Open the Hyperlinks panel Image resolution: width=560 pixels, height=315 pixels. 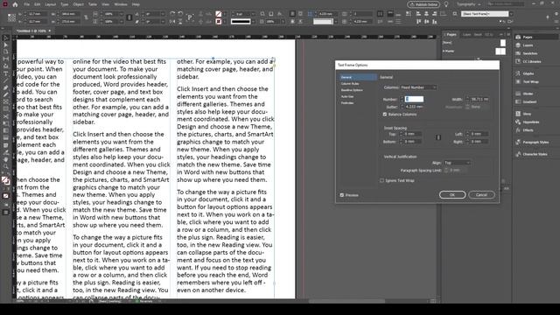point(530,122)
